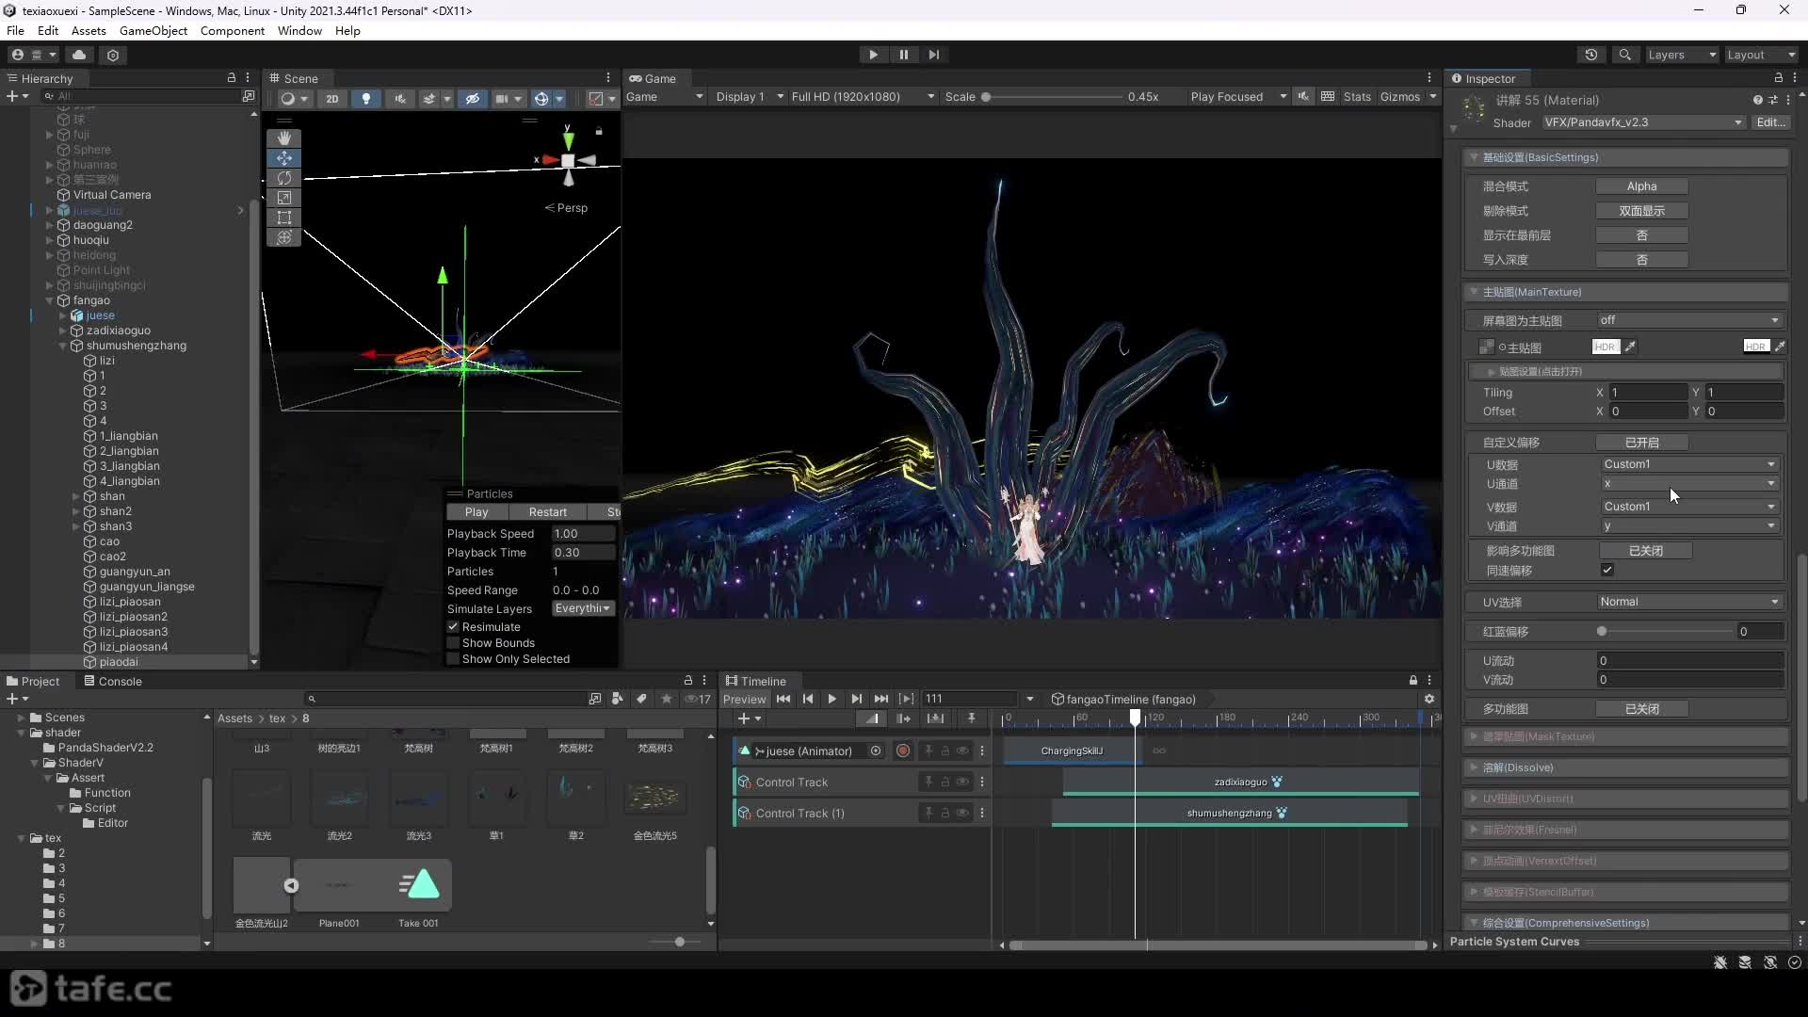
Task: Click the Pause button in main toolbar
Action: point(903,55)
